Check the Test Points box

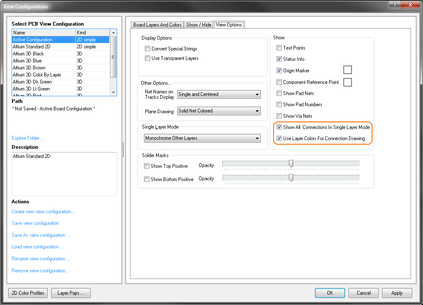pyautogui.click(x=279, y=48)
